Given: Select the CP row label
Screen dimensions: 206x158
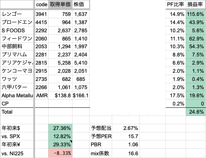Looking at the screenshot, I should coord(17,104).
